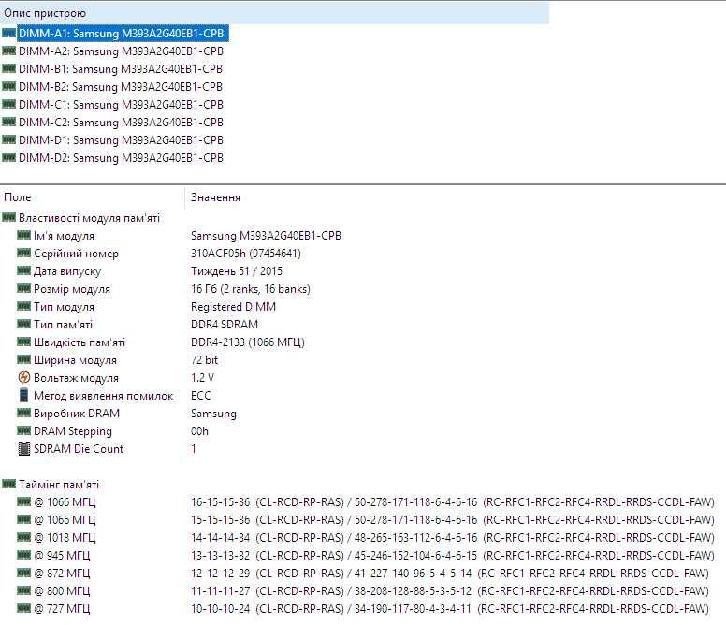Image resolution: width=726 pixels, height=625 pixels.
Task: Select the DIMM-C2 Samsung module row
Action: point(122,123)
